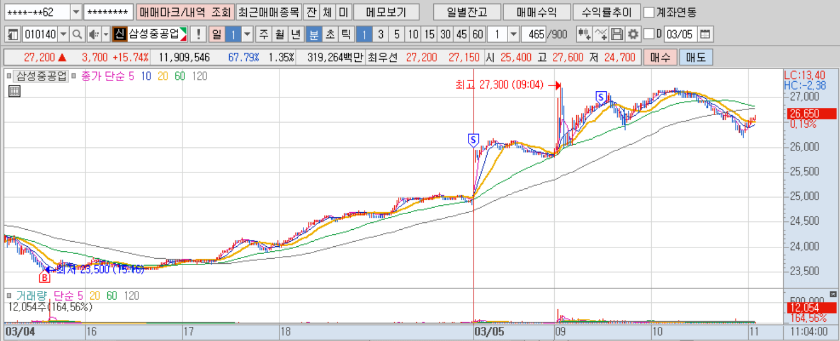Tick the D checkbox beside the date
Viewport: 840px width, 341px height.
click(x=649, y=34)
